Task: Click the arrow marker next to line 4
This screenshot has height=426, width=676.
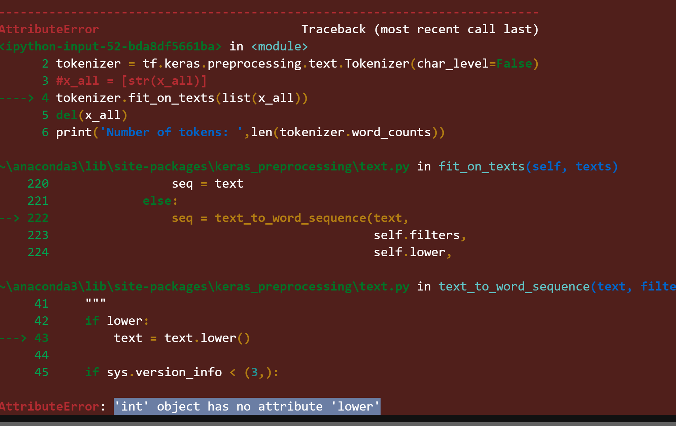Action: [17, 98]
